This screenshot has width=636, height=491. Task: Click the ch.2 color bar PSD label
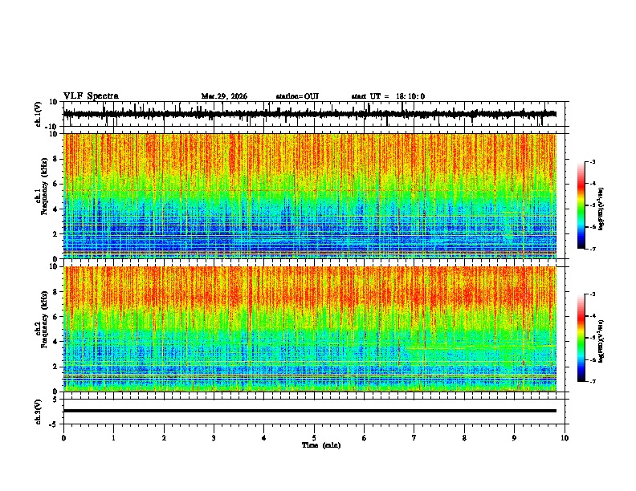pos(601,341)
